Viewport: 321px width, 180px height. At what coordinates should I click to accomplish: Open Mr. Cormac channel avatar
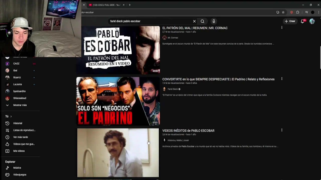click(x=165, y=38)
